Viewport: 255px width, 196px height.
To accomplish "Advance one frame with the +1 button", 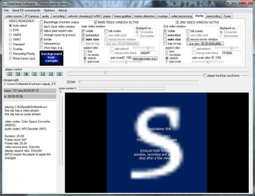I will click(43, 74).
